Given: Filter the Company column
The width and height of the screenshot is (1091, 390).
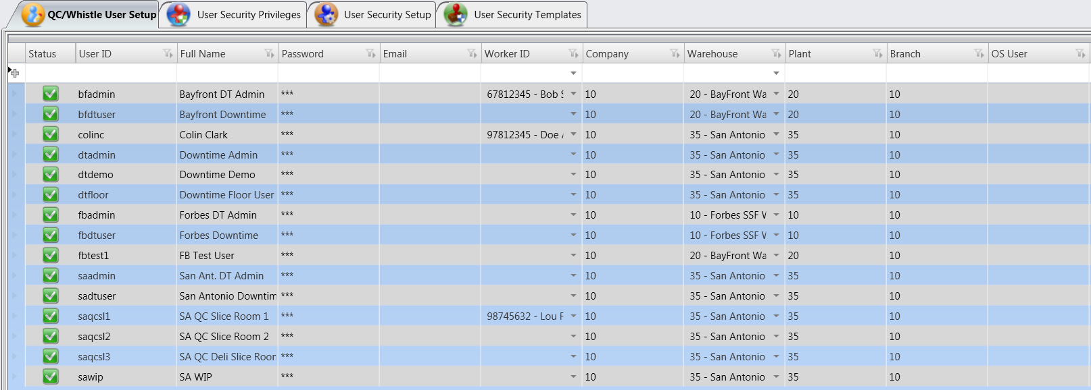Looking at the screenshot, I should tap(675, 54).
